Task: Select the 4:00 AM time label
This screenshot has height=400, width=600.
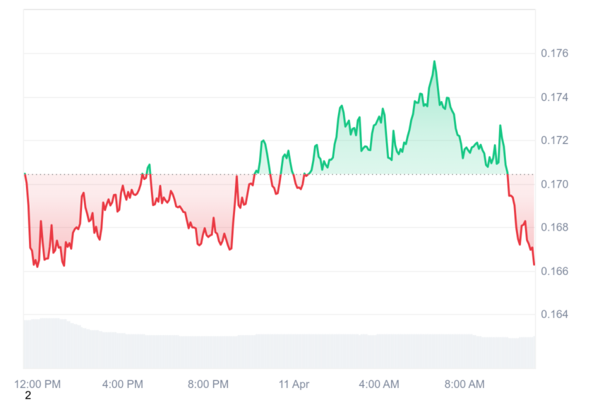Action: [379, 384]
